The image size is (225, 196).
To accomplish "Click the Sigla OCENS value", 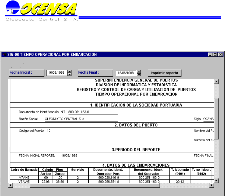I will (x=209, y=119).
